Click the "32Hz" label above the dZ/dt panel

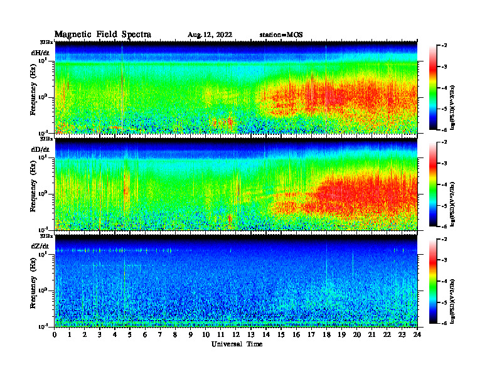[46, 236]
